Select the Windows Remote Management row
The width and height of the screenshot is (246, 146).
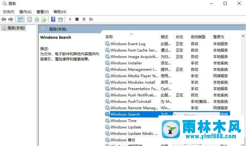(167, 108)
